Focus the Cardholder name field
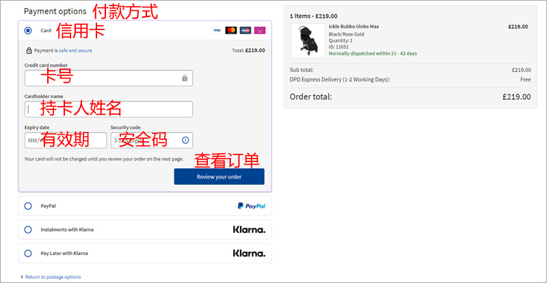 [109, 109]
